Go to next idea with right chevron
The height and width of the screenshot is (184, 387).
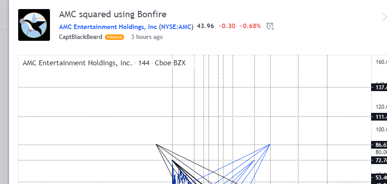point(384,17)
